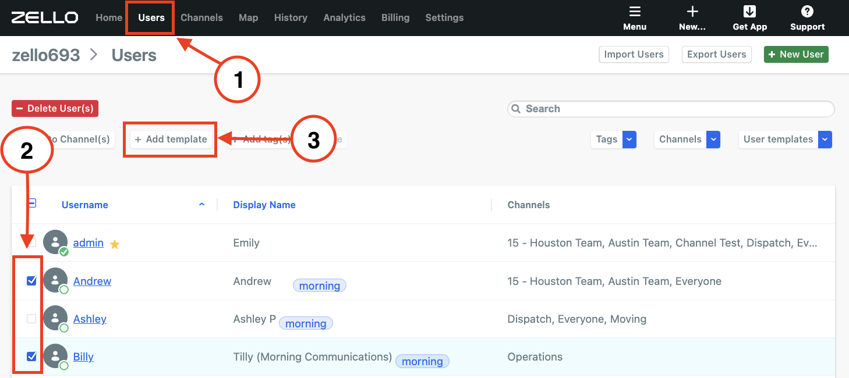Check Ashley's row checkbox
Screen dimensions: 849x378
(x=31, y=319)
